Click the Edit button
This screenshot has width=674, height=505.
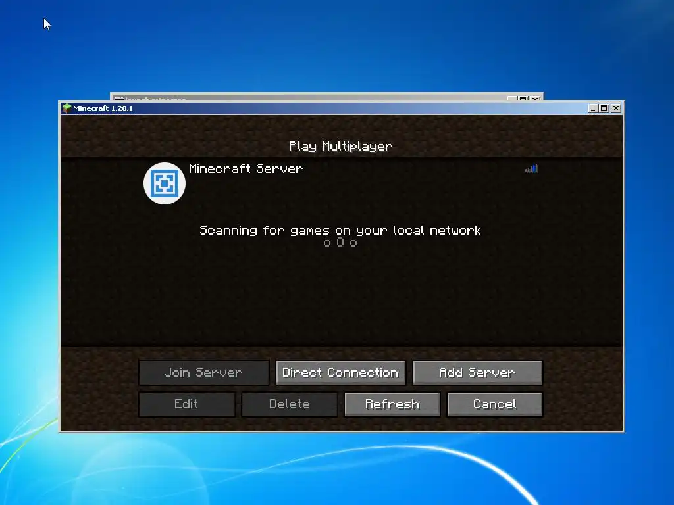coord(186,404)
